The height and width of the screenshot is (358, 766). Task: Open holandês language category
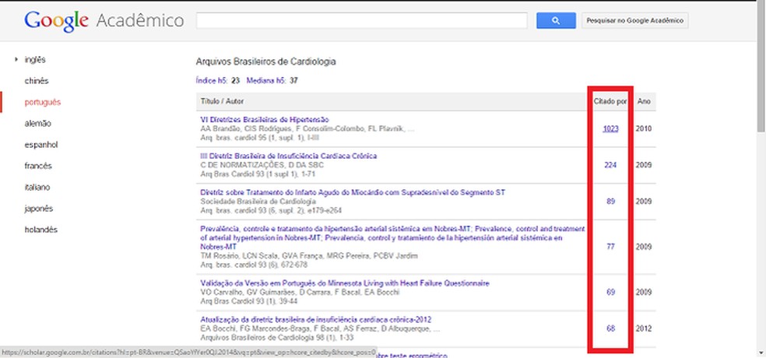pyautogui.click(x=40, y=230)
